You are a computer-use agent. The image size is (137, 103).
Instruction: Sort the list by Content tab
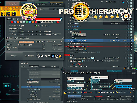(x=54, y=66)
